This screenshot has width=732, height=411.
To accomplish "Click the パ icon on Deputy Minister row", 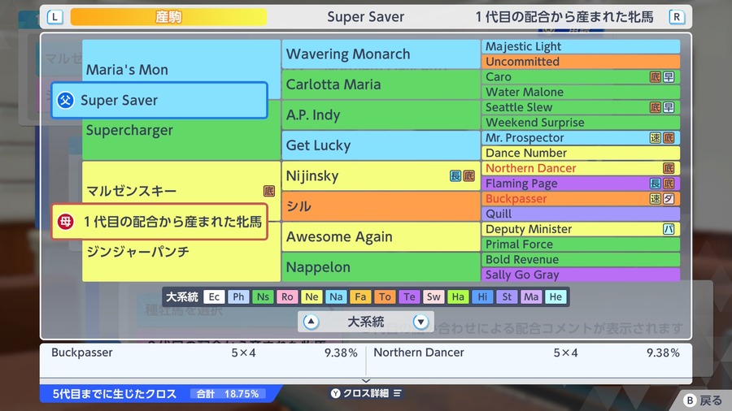I will (x=669, y=229).
